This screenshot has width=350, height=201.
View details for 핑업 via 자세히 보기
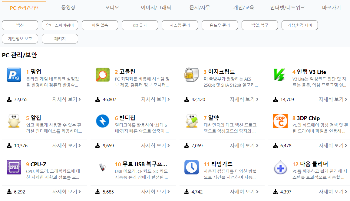point(67,99)
